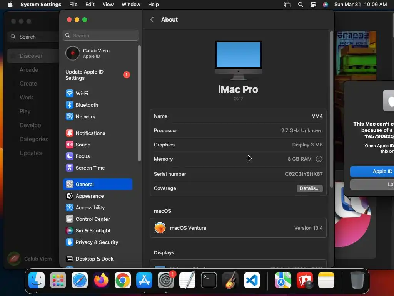
Task: Select Updates in App Store sidebar
Action: tap(31, 153)
